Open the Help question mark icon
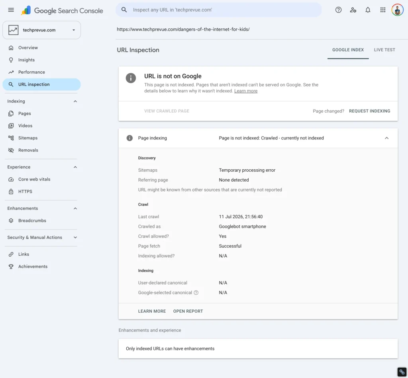Screen dimensions: 408x378 point(338,10)
